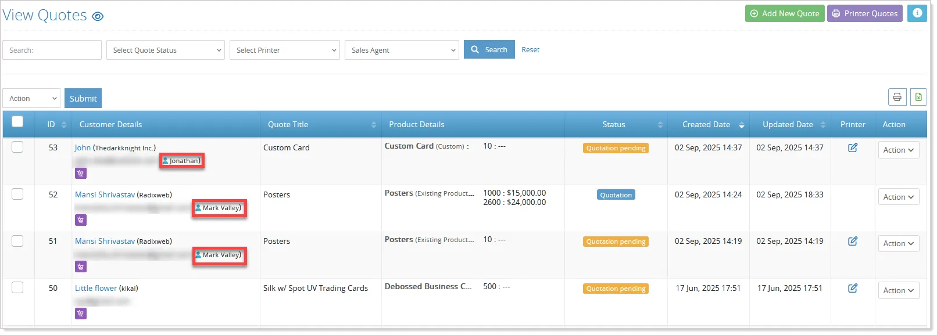This screenshot has height=335, width=937.
Task: Open the bulk Action dropdown beside Submit
Action: pos(31,98)
